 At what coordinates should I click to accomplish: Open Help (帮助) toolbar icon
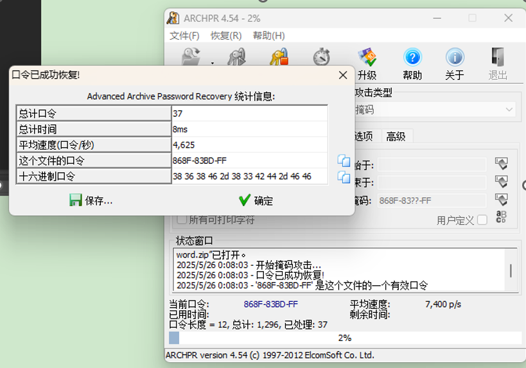(x=412, y=57)
